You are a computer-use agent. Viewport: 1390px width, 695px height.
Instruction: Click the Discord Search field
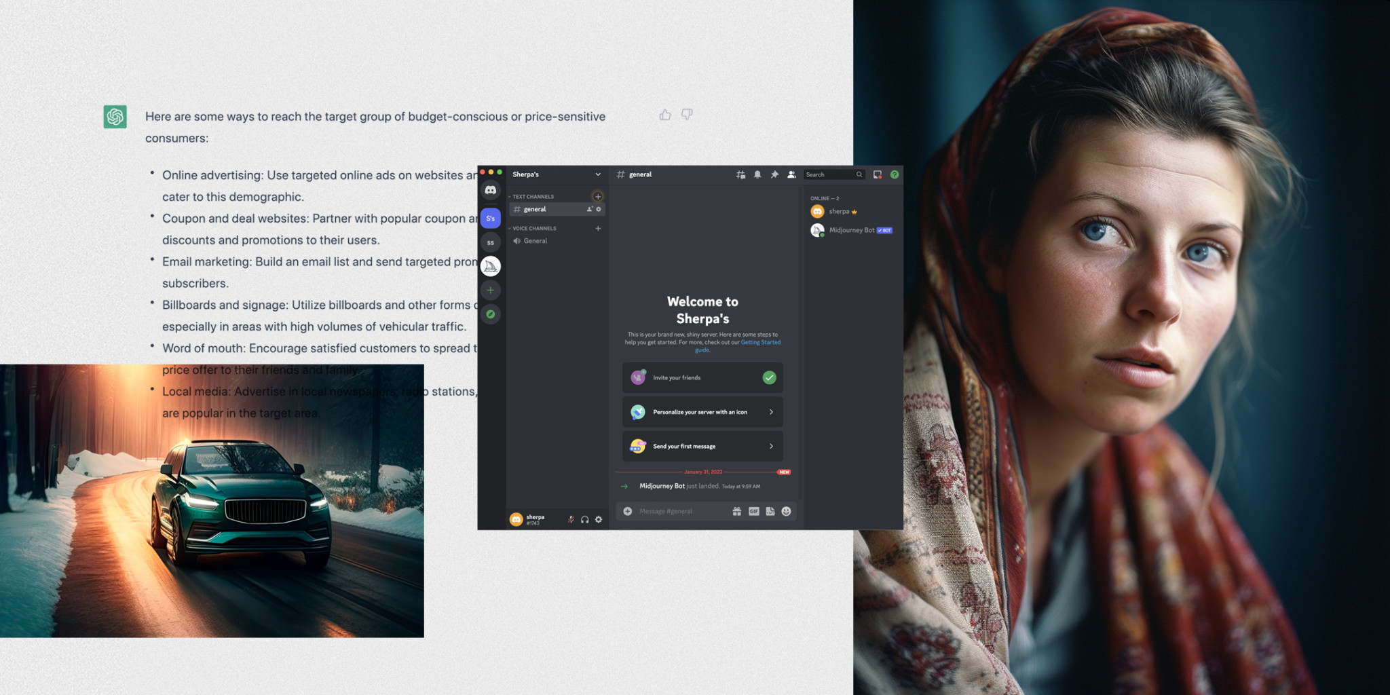pos(834,174)
